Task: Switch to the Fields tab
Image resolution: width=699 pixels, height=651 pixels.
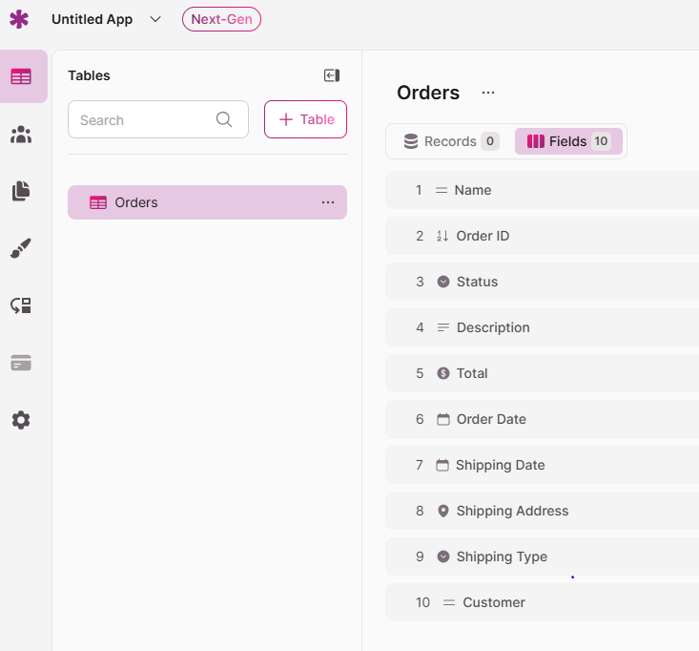Action: [568, 141]
